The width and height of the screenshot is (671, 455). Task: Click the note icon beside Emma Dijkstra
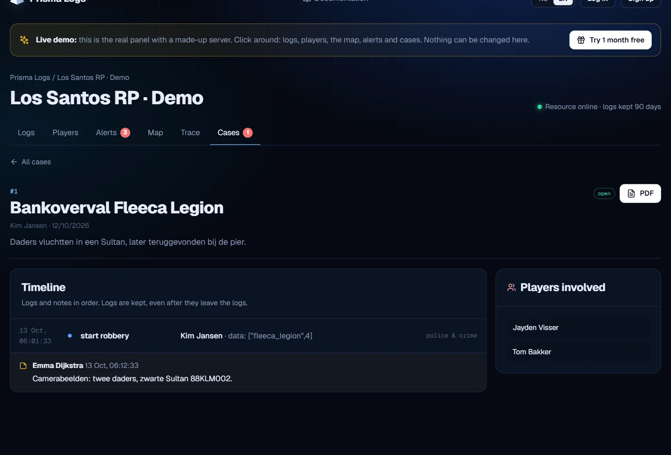pyautogui.click(x=23, y=366)
